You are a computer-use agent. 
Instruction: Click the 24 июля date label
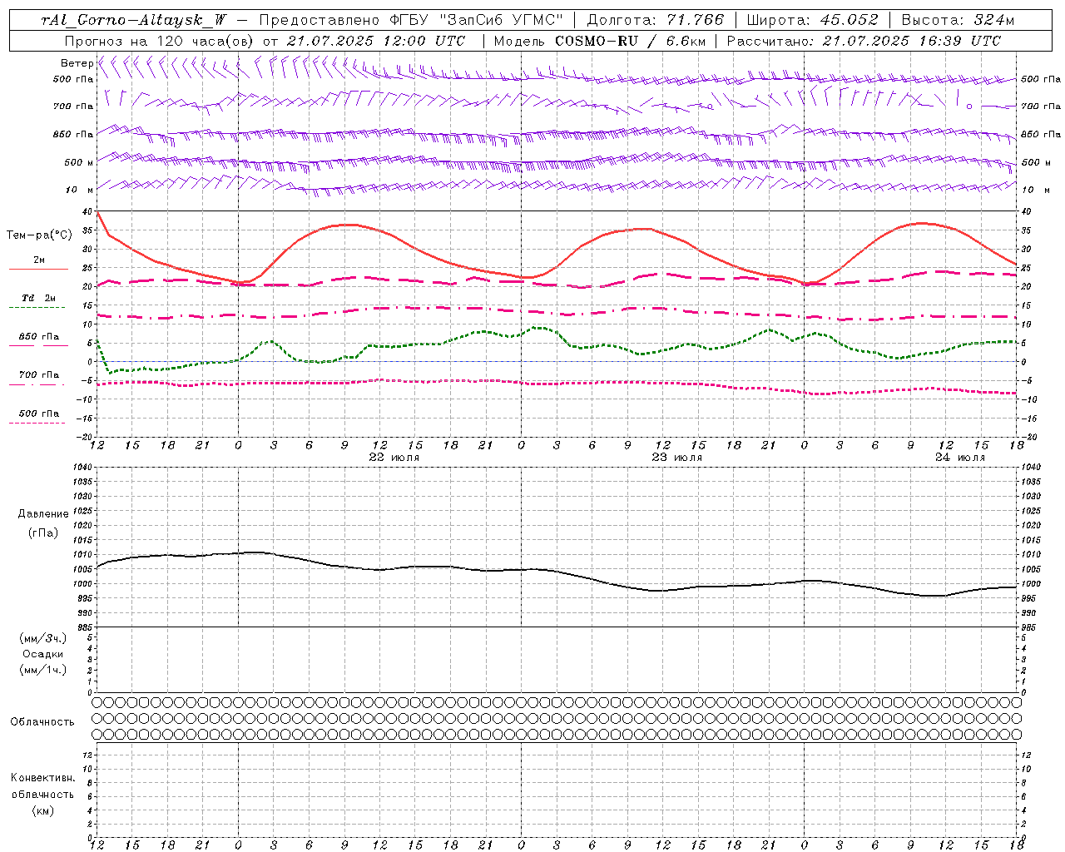click(x=960, y=458)
